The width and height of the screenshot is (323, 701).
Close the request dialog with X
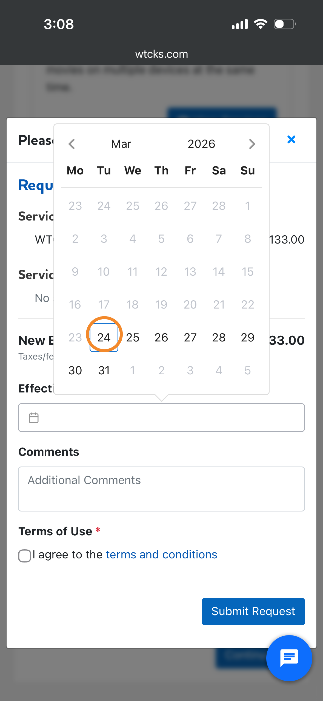291,140
